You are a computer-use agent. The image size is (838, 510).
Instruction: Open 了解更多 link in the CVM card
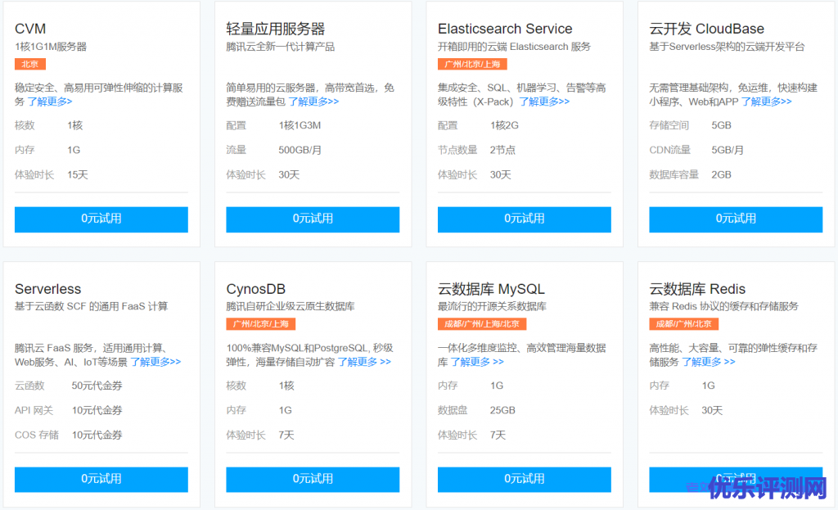(x=50, y=102)
